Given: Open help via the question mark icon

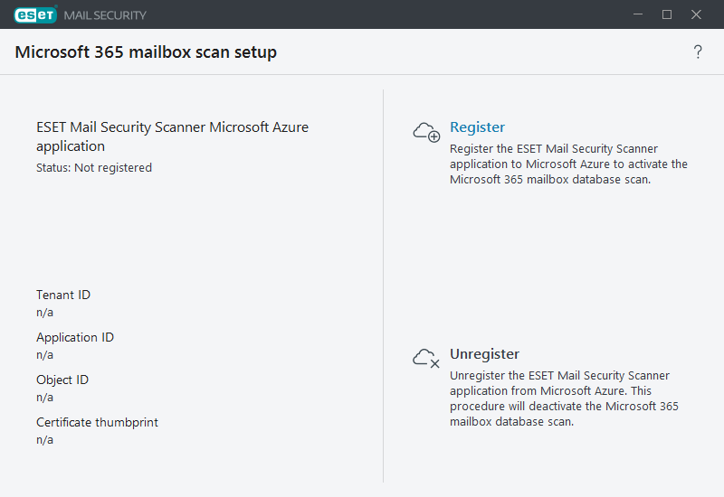Looking at the screenshot, I should tap(698, 52).
